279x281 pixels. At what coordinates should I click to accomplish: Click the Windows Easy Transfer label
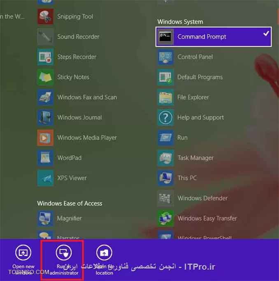207,219
